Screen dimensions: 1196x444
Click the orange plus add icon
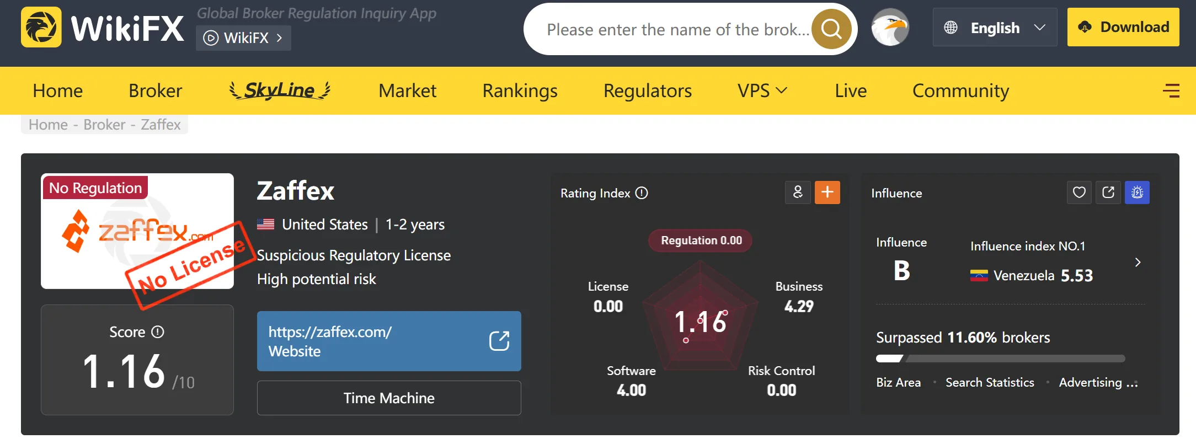point(827,192)
